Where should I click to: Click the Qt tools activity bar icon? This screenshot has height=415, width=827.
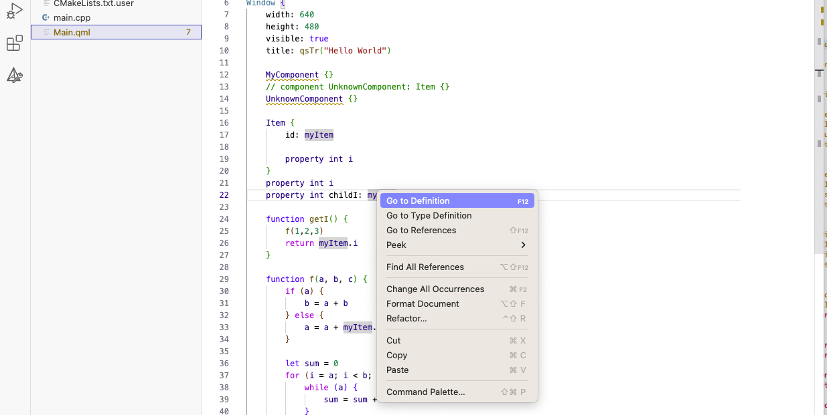(14, 75)
